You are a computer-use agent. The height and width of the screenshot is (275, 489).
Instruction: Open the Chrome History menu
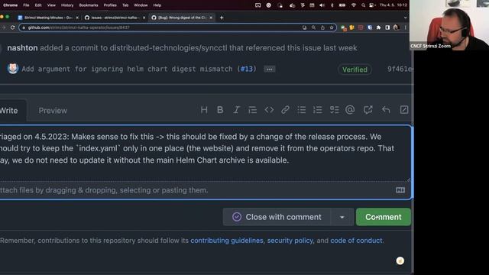[67, 5]
